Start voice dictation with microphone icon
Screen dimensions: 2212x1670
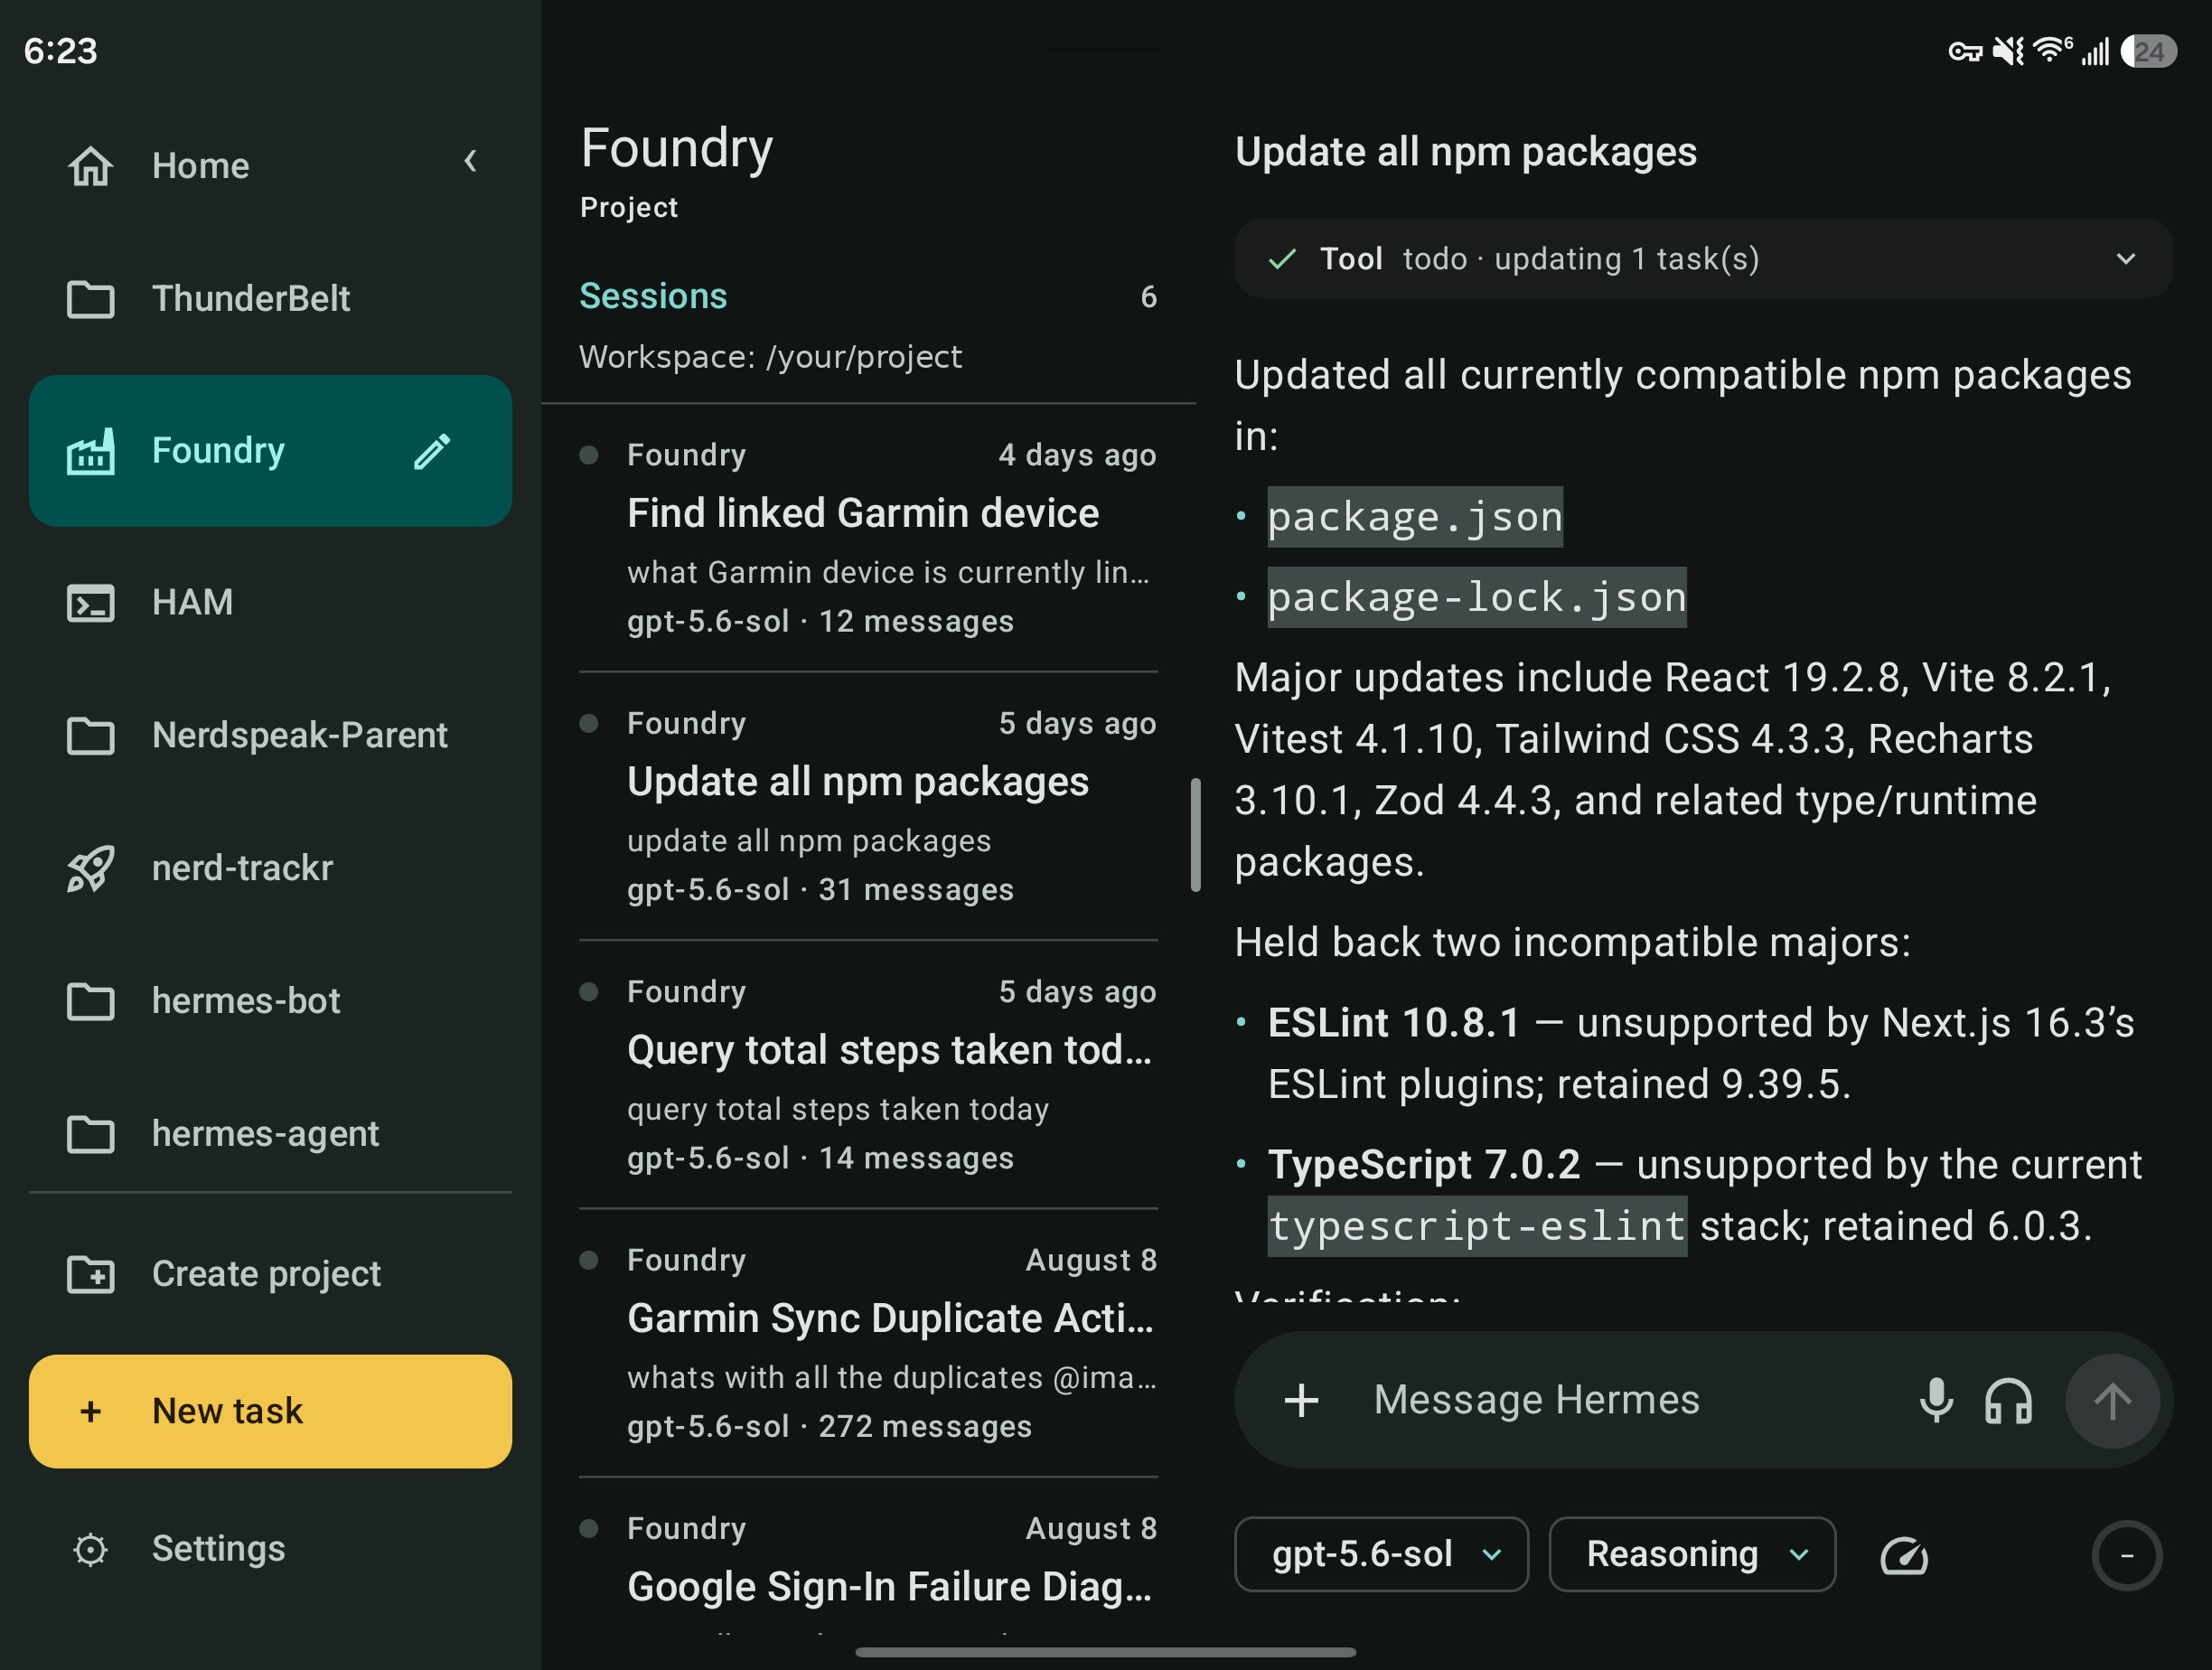tap(1936, 1400)
